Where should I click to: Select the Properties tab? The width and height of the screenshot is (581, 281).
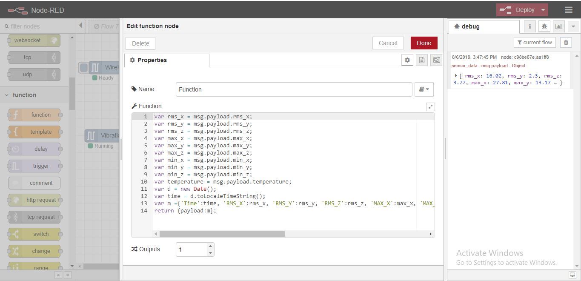166,60
